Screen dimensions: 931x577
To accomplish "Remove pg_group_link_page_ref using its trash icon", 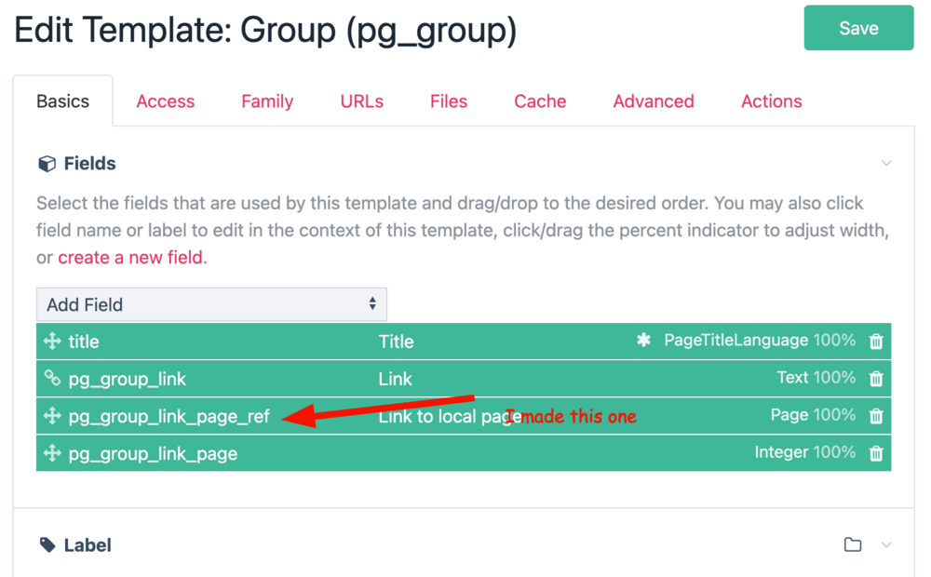I will (x=875, y=416).
